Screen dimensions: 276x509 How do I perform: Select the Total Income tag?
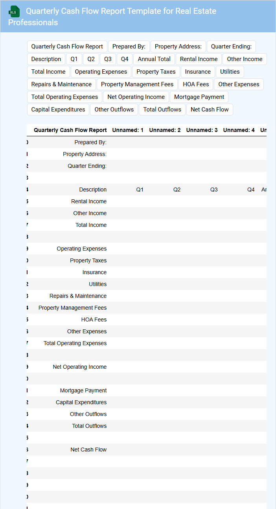pyautogui.click(x=48, y=72)
